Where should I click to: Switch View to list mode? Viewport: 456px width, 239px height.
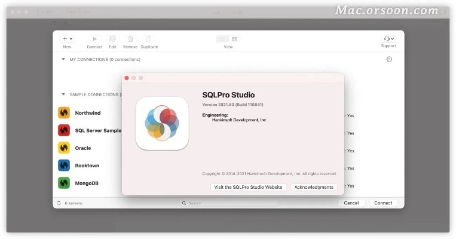click(222, 39)
